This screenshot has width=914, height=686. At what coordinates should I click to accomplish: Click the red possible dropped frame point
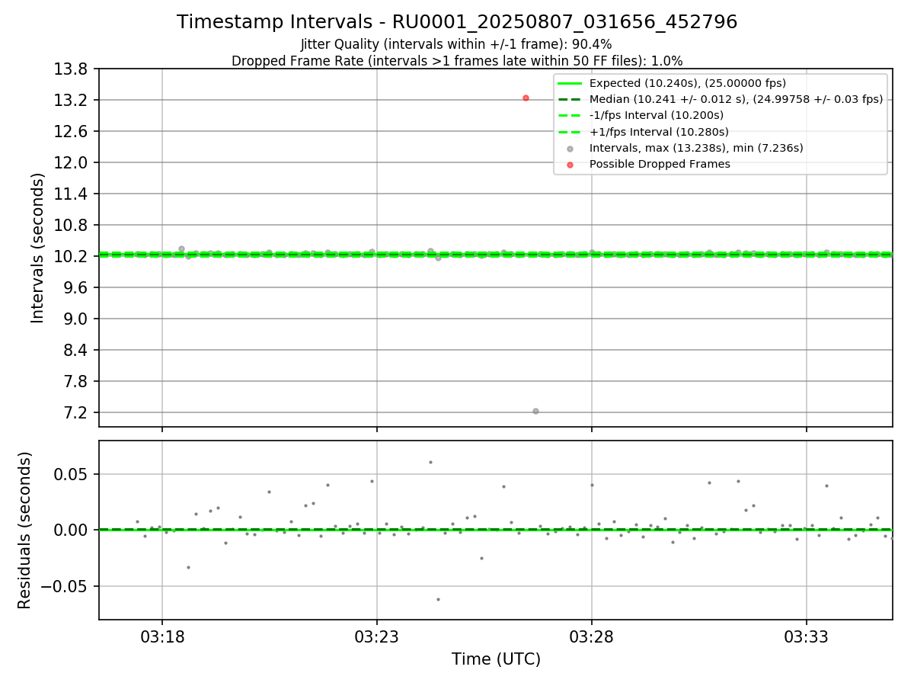coord(526,98)
